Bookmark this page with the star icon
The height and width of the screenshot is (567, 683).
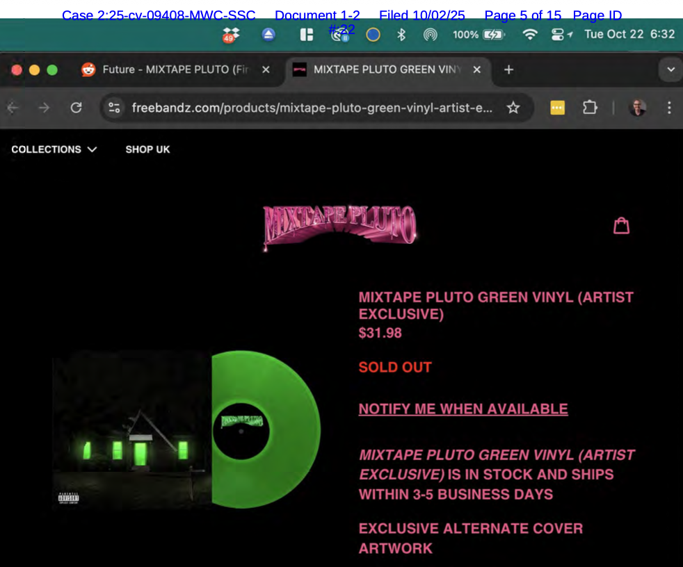click(513, 108)
